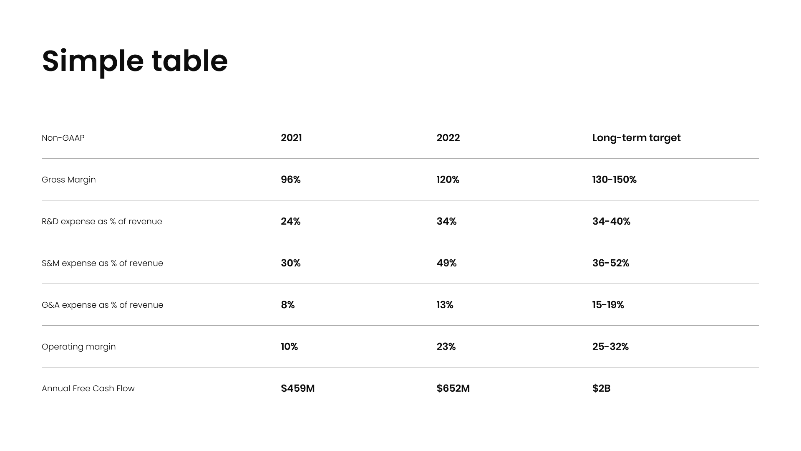Click the Annual Free Cash Flow label
Viewport: 801px width, 451px height.
click(88, 388)
